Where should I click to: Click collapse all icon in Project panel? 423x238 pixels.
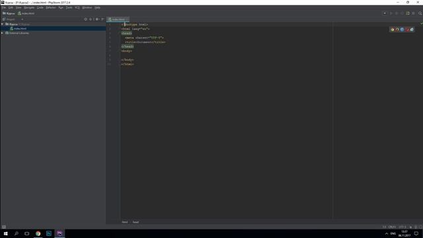91,19
